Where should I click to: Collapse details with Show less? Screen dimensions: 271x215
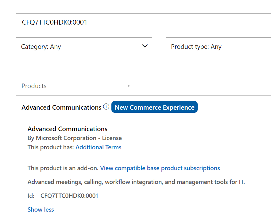(x=41, y=209)
